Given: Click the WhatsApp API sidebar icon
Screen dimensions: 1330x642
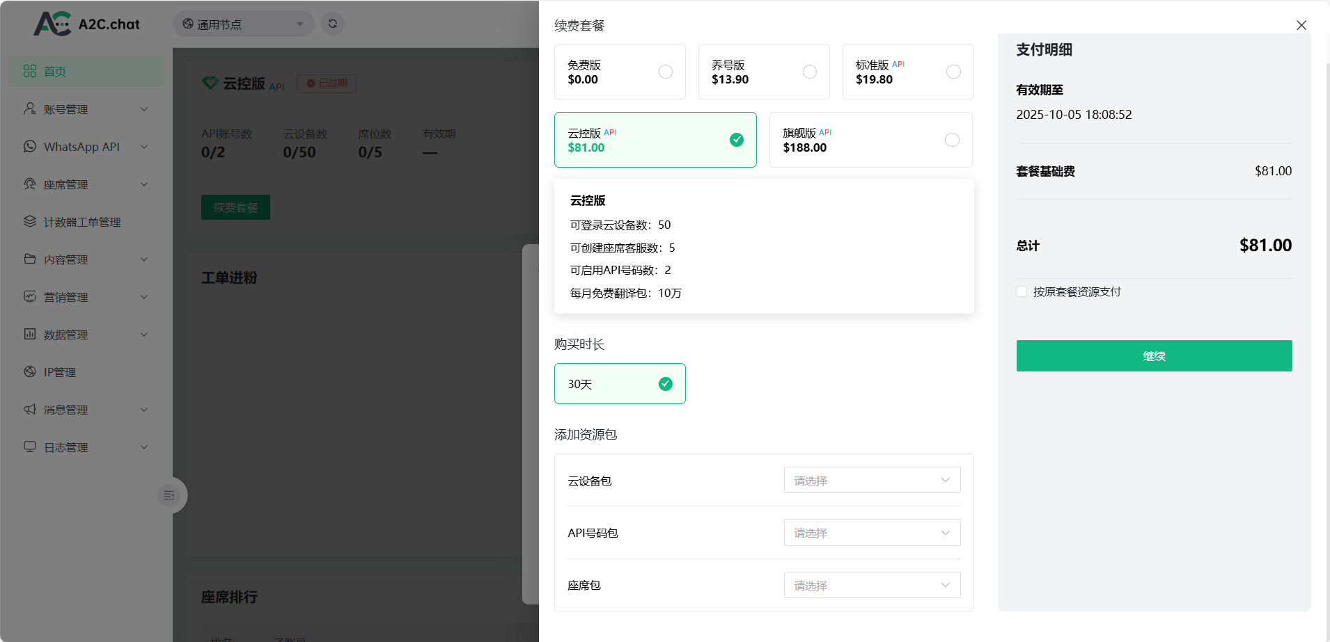Looking at the screenshot, I should 30,146.
